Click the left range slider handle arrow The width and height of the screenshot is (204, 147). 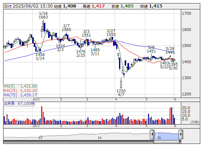point(152,134)
